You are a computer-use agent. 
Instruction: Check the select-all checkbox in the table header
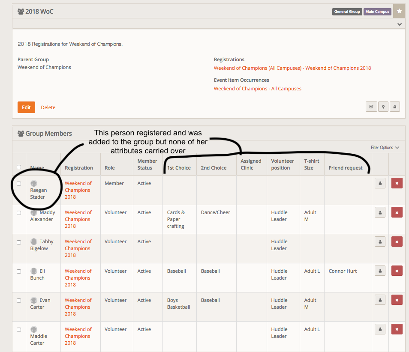tap(19, 167)
